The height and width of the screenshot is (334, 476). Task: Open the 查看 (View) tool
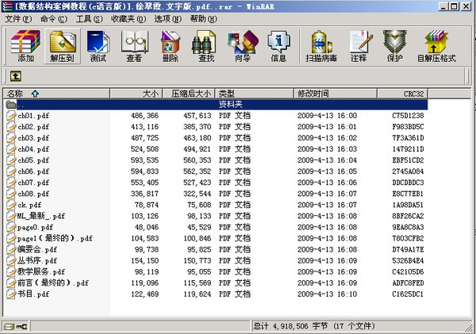tap(134, 46)
